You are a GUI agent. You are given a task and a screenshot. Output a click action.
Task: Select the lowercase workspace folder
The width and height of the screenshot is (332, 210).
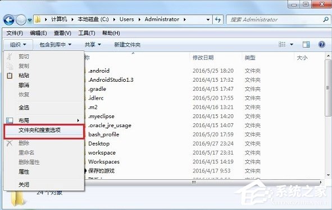click(102, 152)
